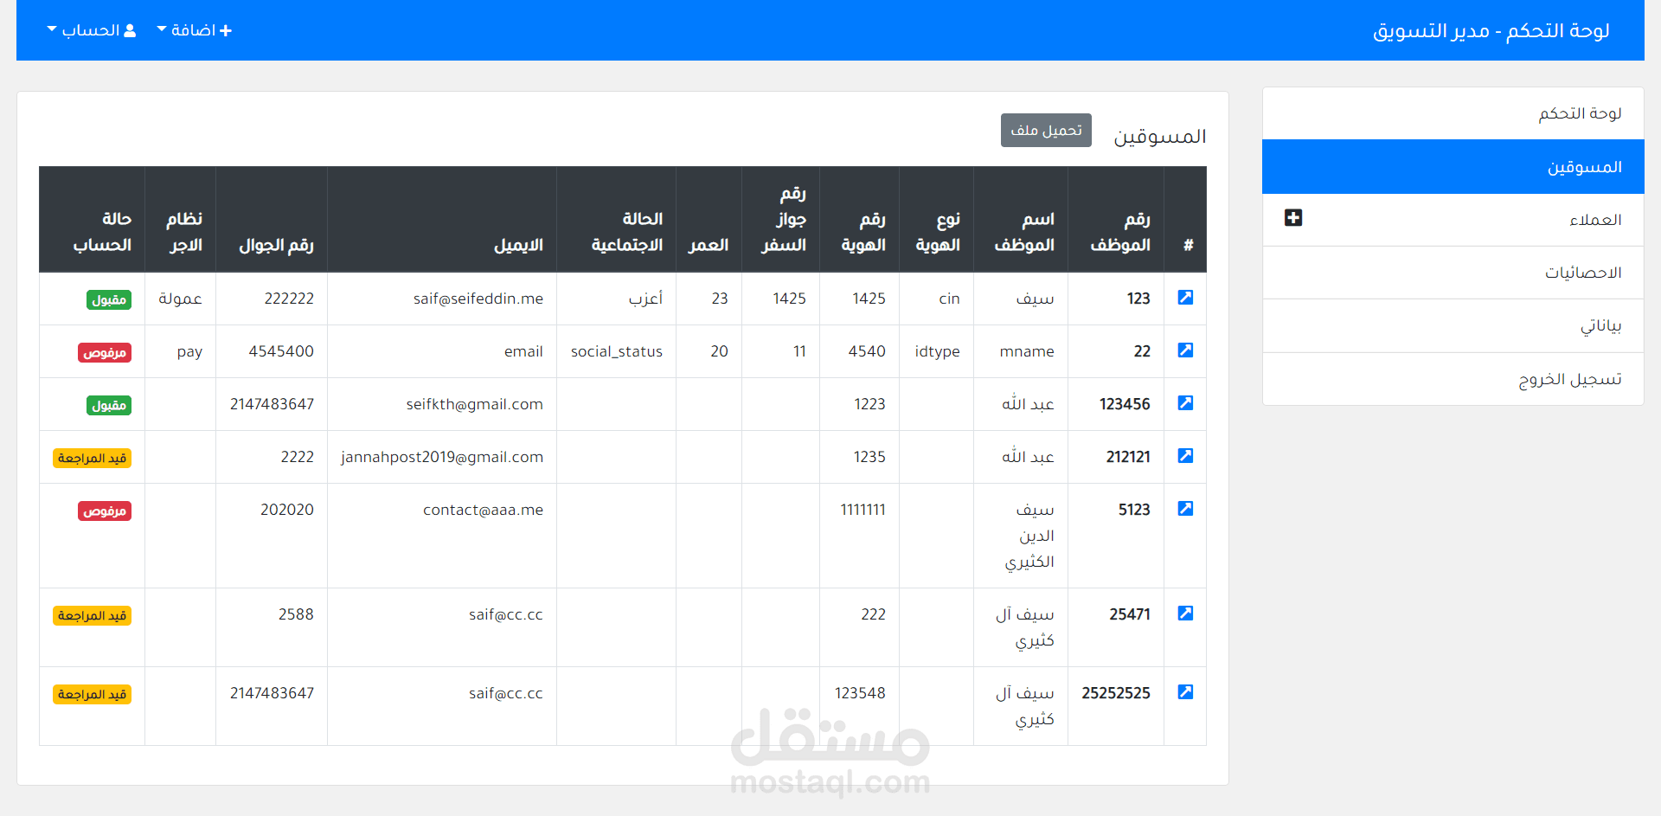
Task: Click the المسوقين page heading
Action: [1159, 137]
